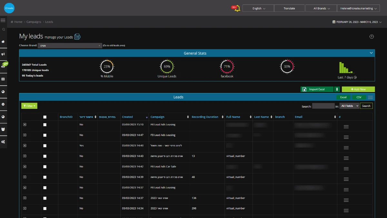Clear the selected brand with the x
Screen dimensions: 387x218
tap(99, 46)
